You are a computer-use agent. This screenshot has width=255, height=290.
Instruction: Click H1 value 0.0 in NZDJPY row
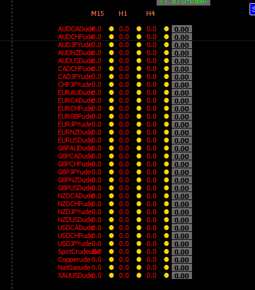[x=124, y=212]
